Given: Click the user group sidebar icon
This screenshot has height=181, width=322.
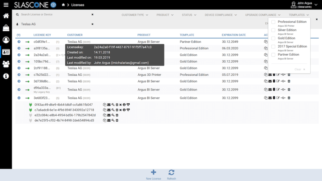Looking at the screenshot, I should 6,64.
